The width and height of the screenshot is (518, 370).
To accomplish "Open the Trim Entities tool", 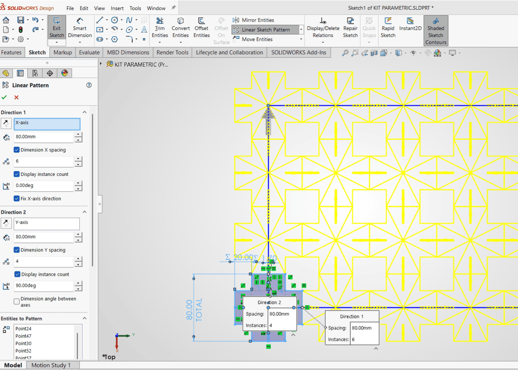I will [160, 28].
